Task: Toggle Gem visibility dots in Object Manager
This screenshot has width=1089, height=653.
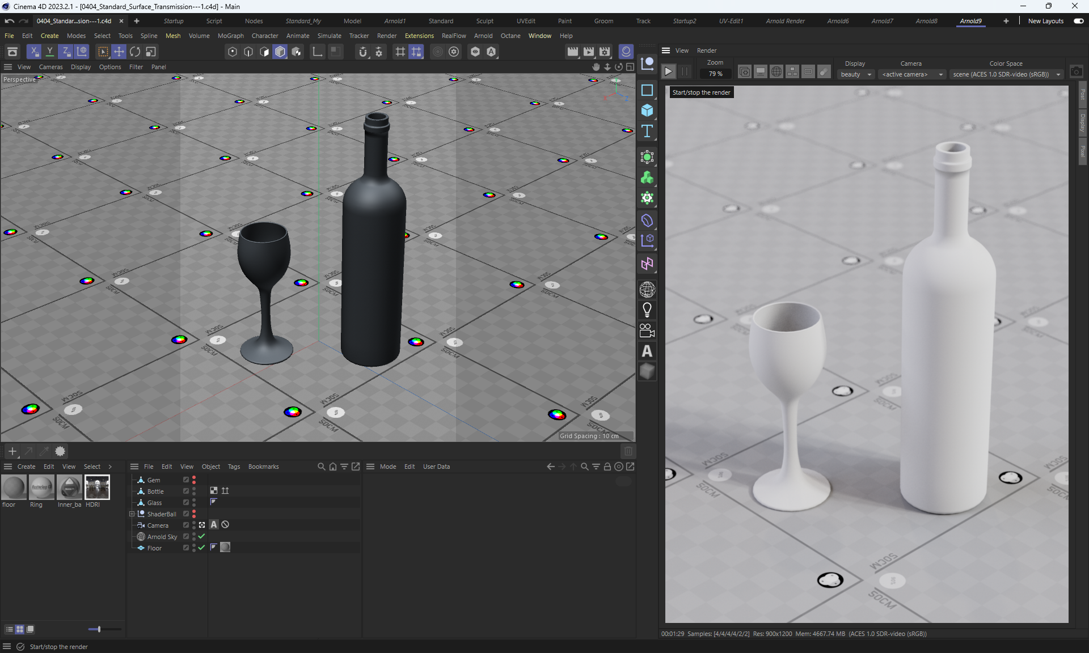Action: pos(194,480)
